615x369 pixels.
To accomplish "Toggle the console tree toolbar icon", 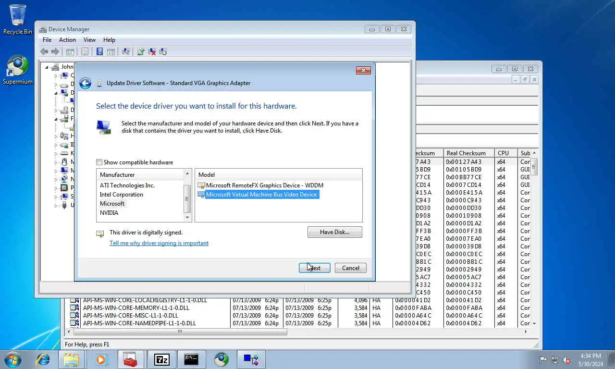I will tap(70, 52).
